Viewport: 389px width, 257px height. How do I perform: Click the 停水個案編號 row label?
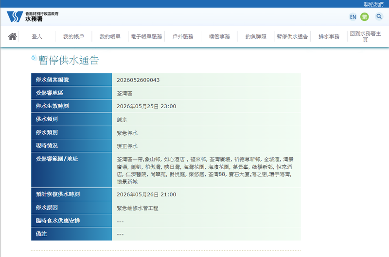[x=53, y=80]
